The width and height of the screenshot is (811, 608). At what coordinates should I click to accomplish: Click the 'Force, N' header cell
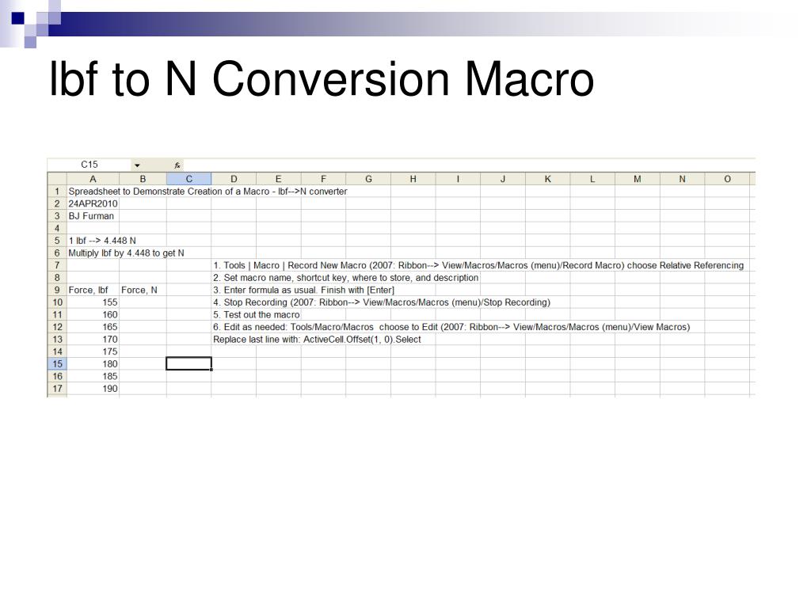[x=143, y=290]
